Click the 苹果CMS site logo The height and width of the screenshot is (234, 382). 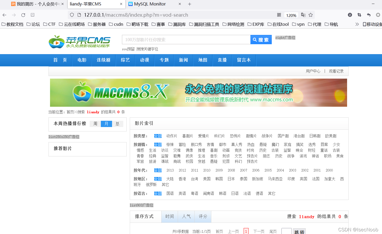click(x=79, y=41)
